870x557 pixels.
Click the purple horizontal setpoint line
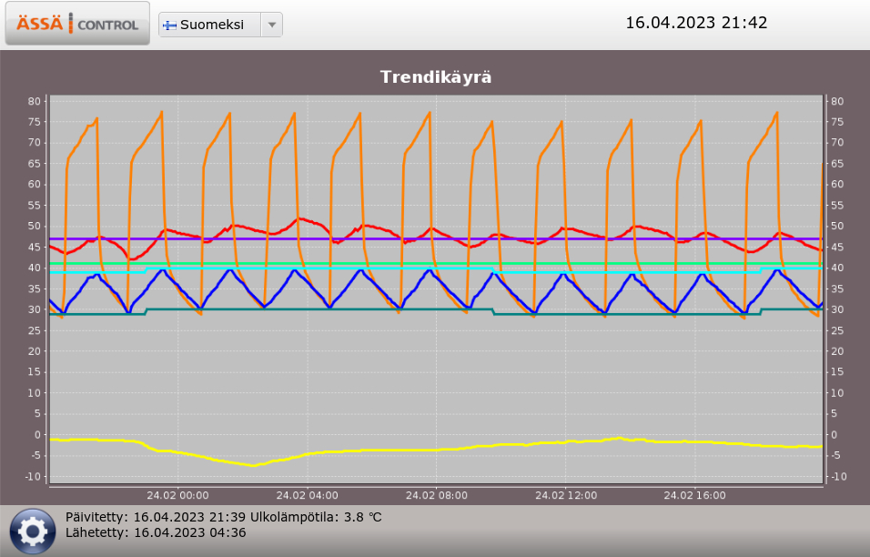[546, 238]
